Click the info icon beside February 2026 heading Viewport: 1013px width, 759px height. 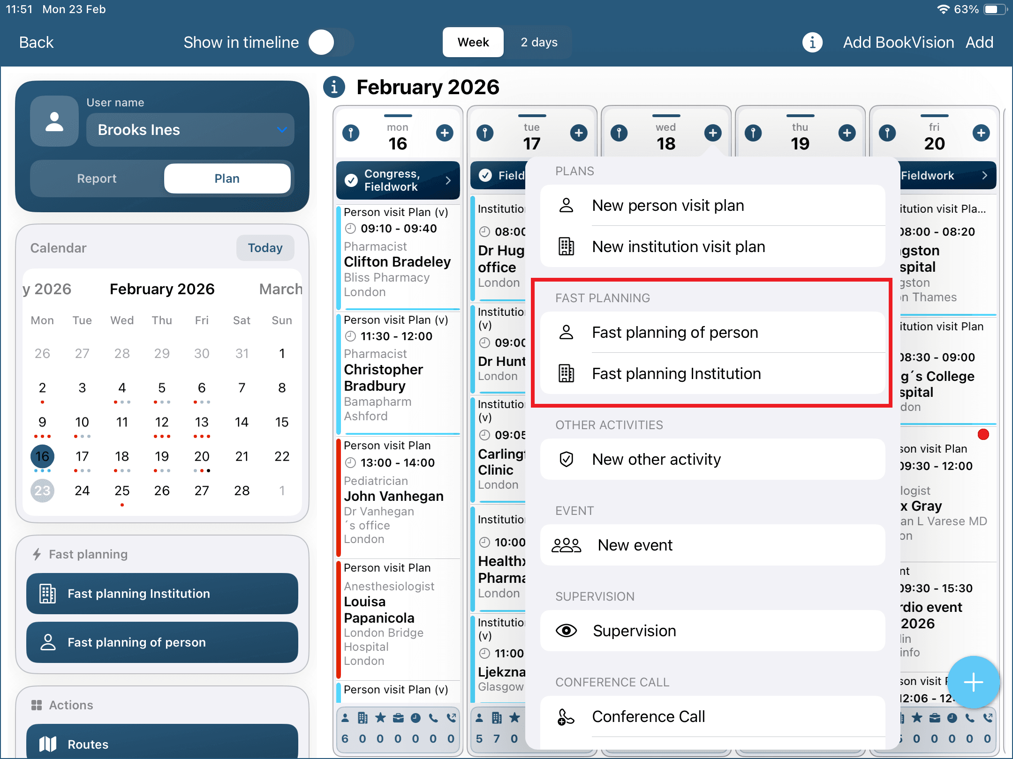click(334, 87)
